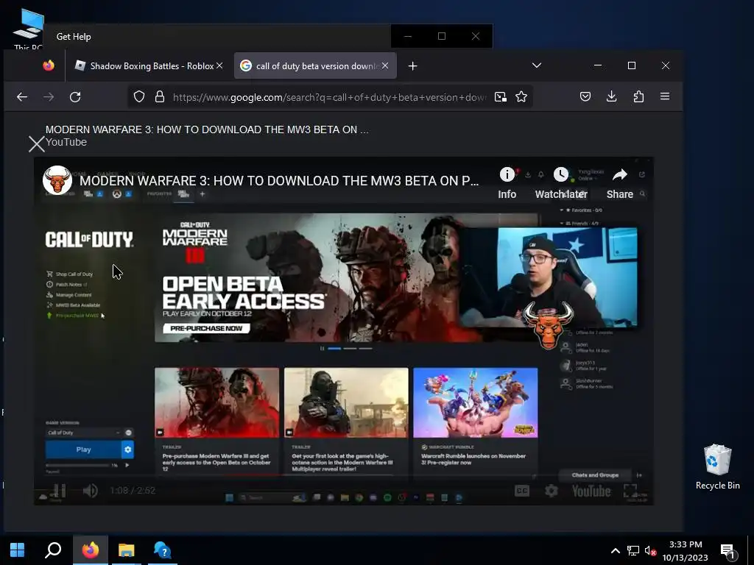This screenshot has width=754, height=565.
Task: Click the YouTube source label under title
Action: pyautogui.click(x=66, y=142)
